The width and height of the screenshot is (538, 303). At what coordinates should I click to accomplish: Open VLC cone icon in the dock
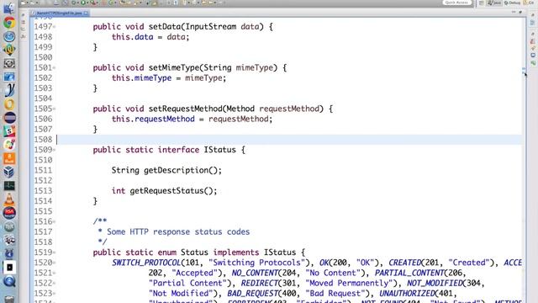point(9,199)
